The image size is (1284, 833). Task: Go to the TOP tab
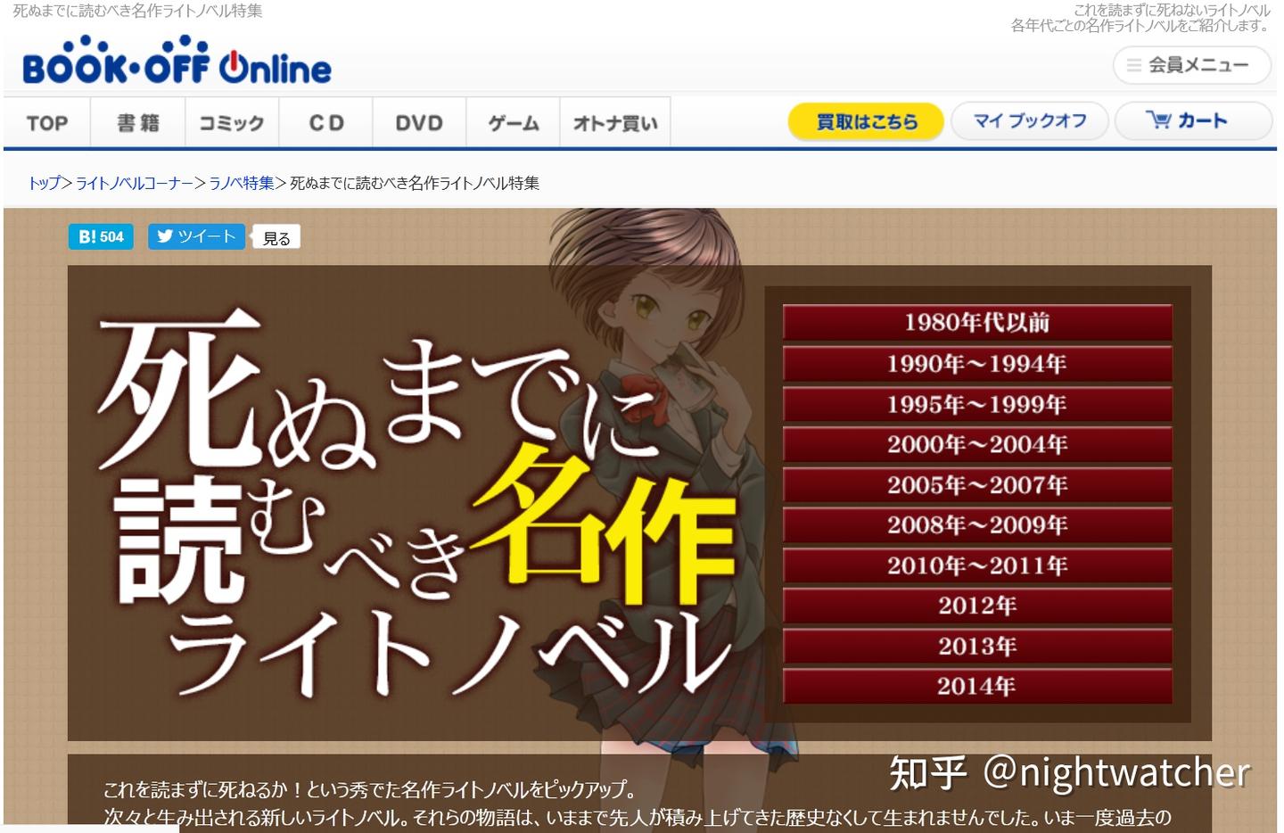point(47,122)
